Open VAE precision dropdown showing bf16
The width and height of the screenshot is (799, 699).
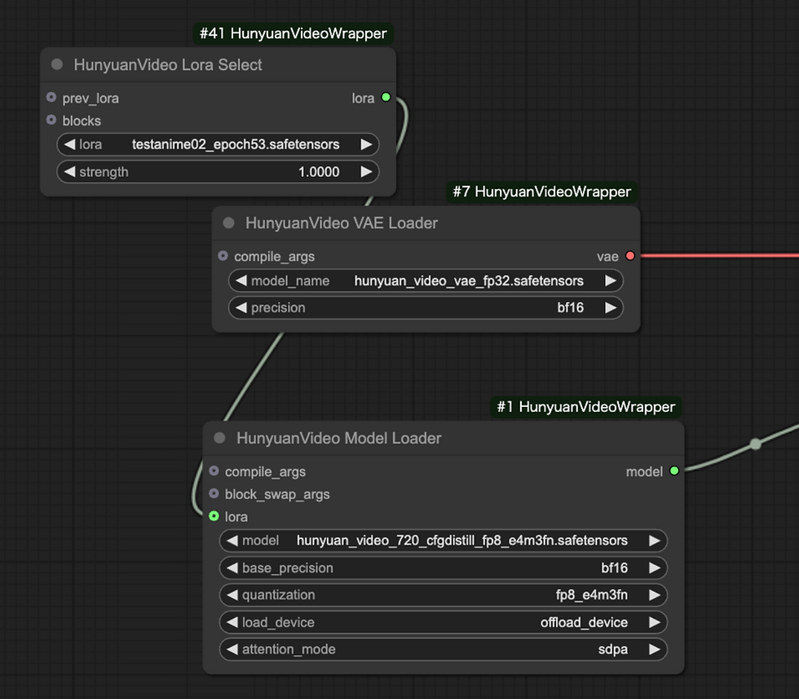point(426,307)
